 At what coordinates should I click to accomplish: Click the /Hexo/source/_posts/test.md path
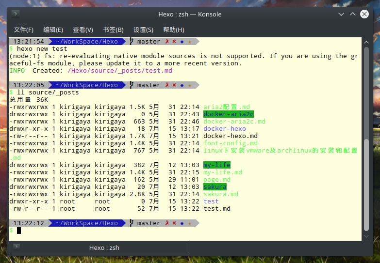120,71
